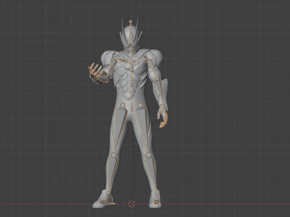Select the forearm bone of the raised arm

[x=105, y=79]
